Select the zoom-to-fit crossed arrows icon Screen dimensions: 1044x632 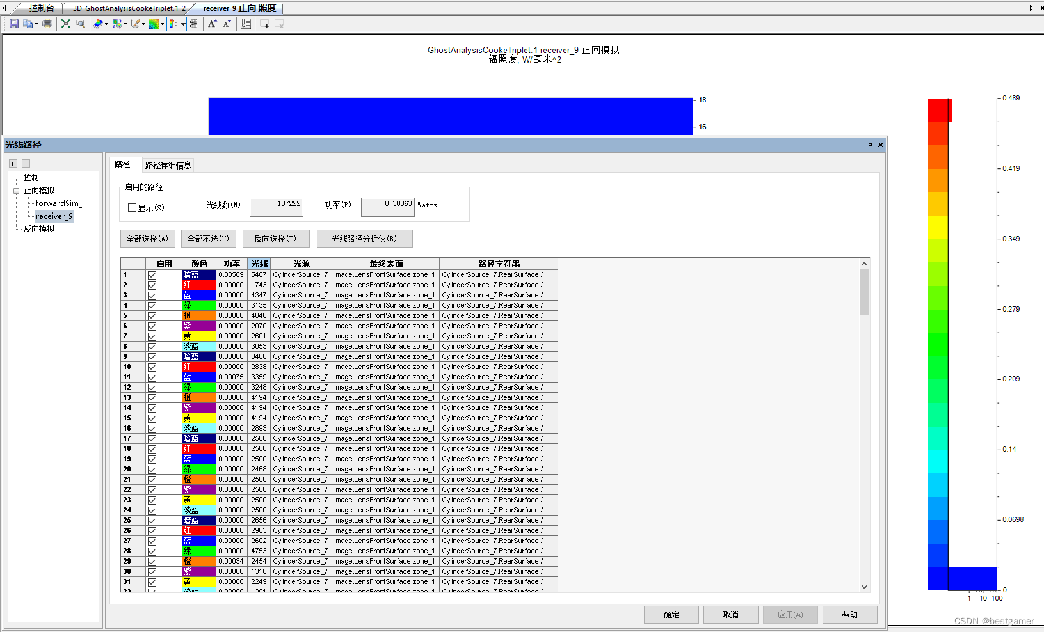pos(65,24)
